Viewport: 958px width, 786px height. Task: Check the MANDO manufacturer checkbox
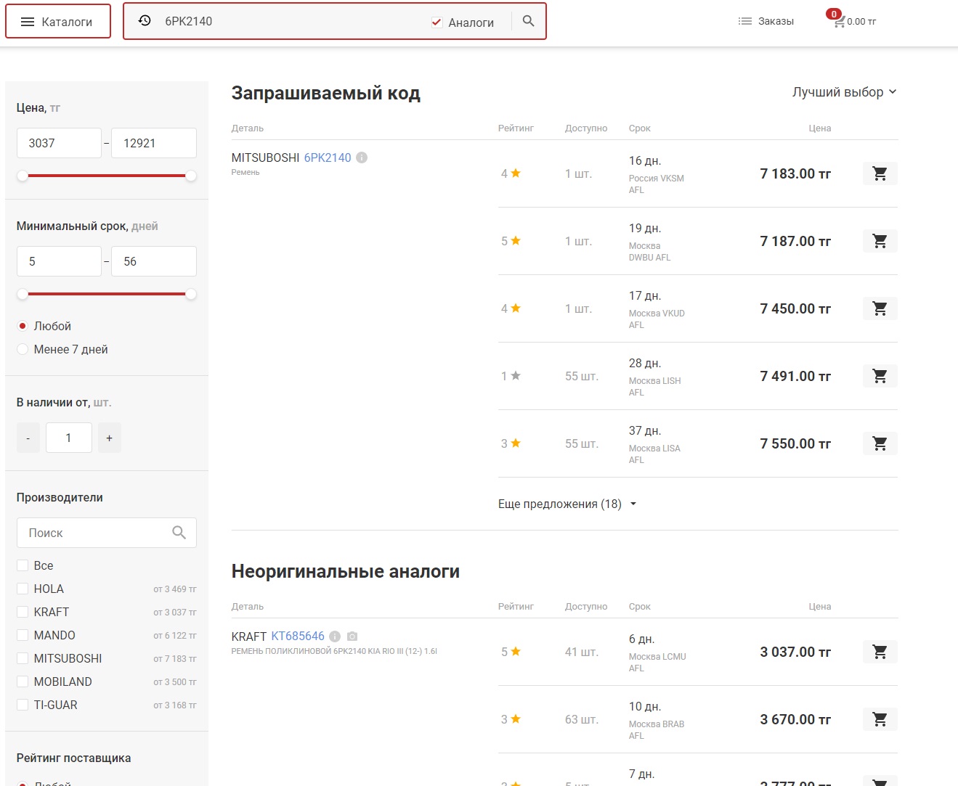coord(23,635)
